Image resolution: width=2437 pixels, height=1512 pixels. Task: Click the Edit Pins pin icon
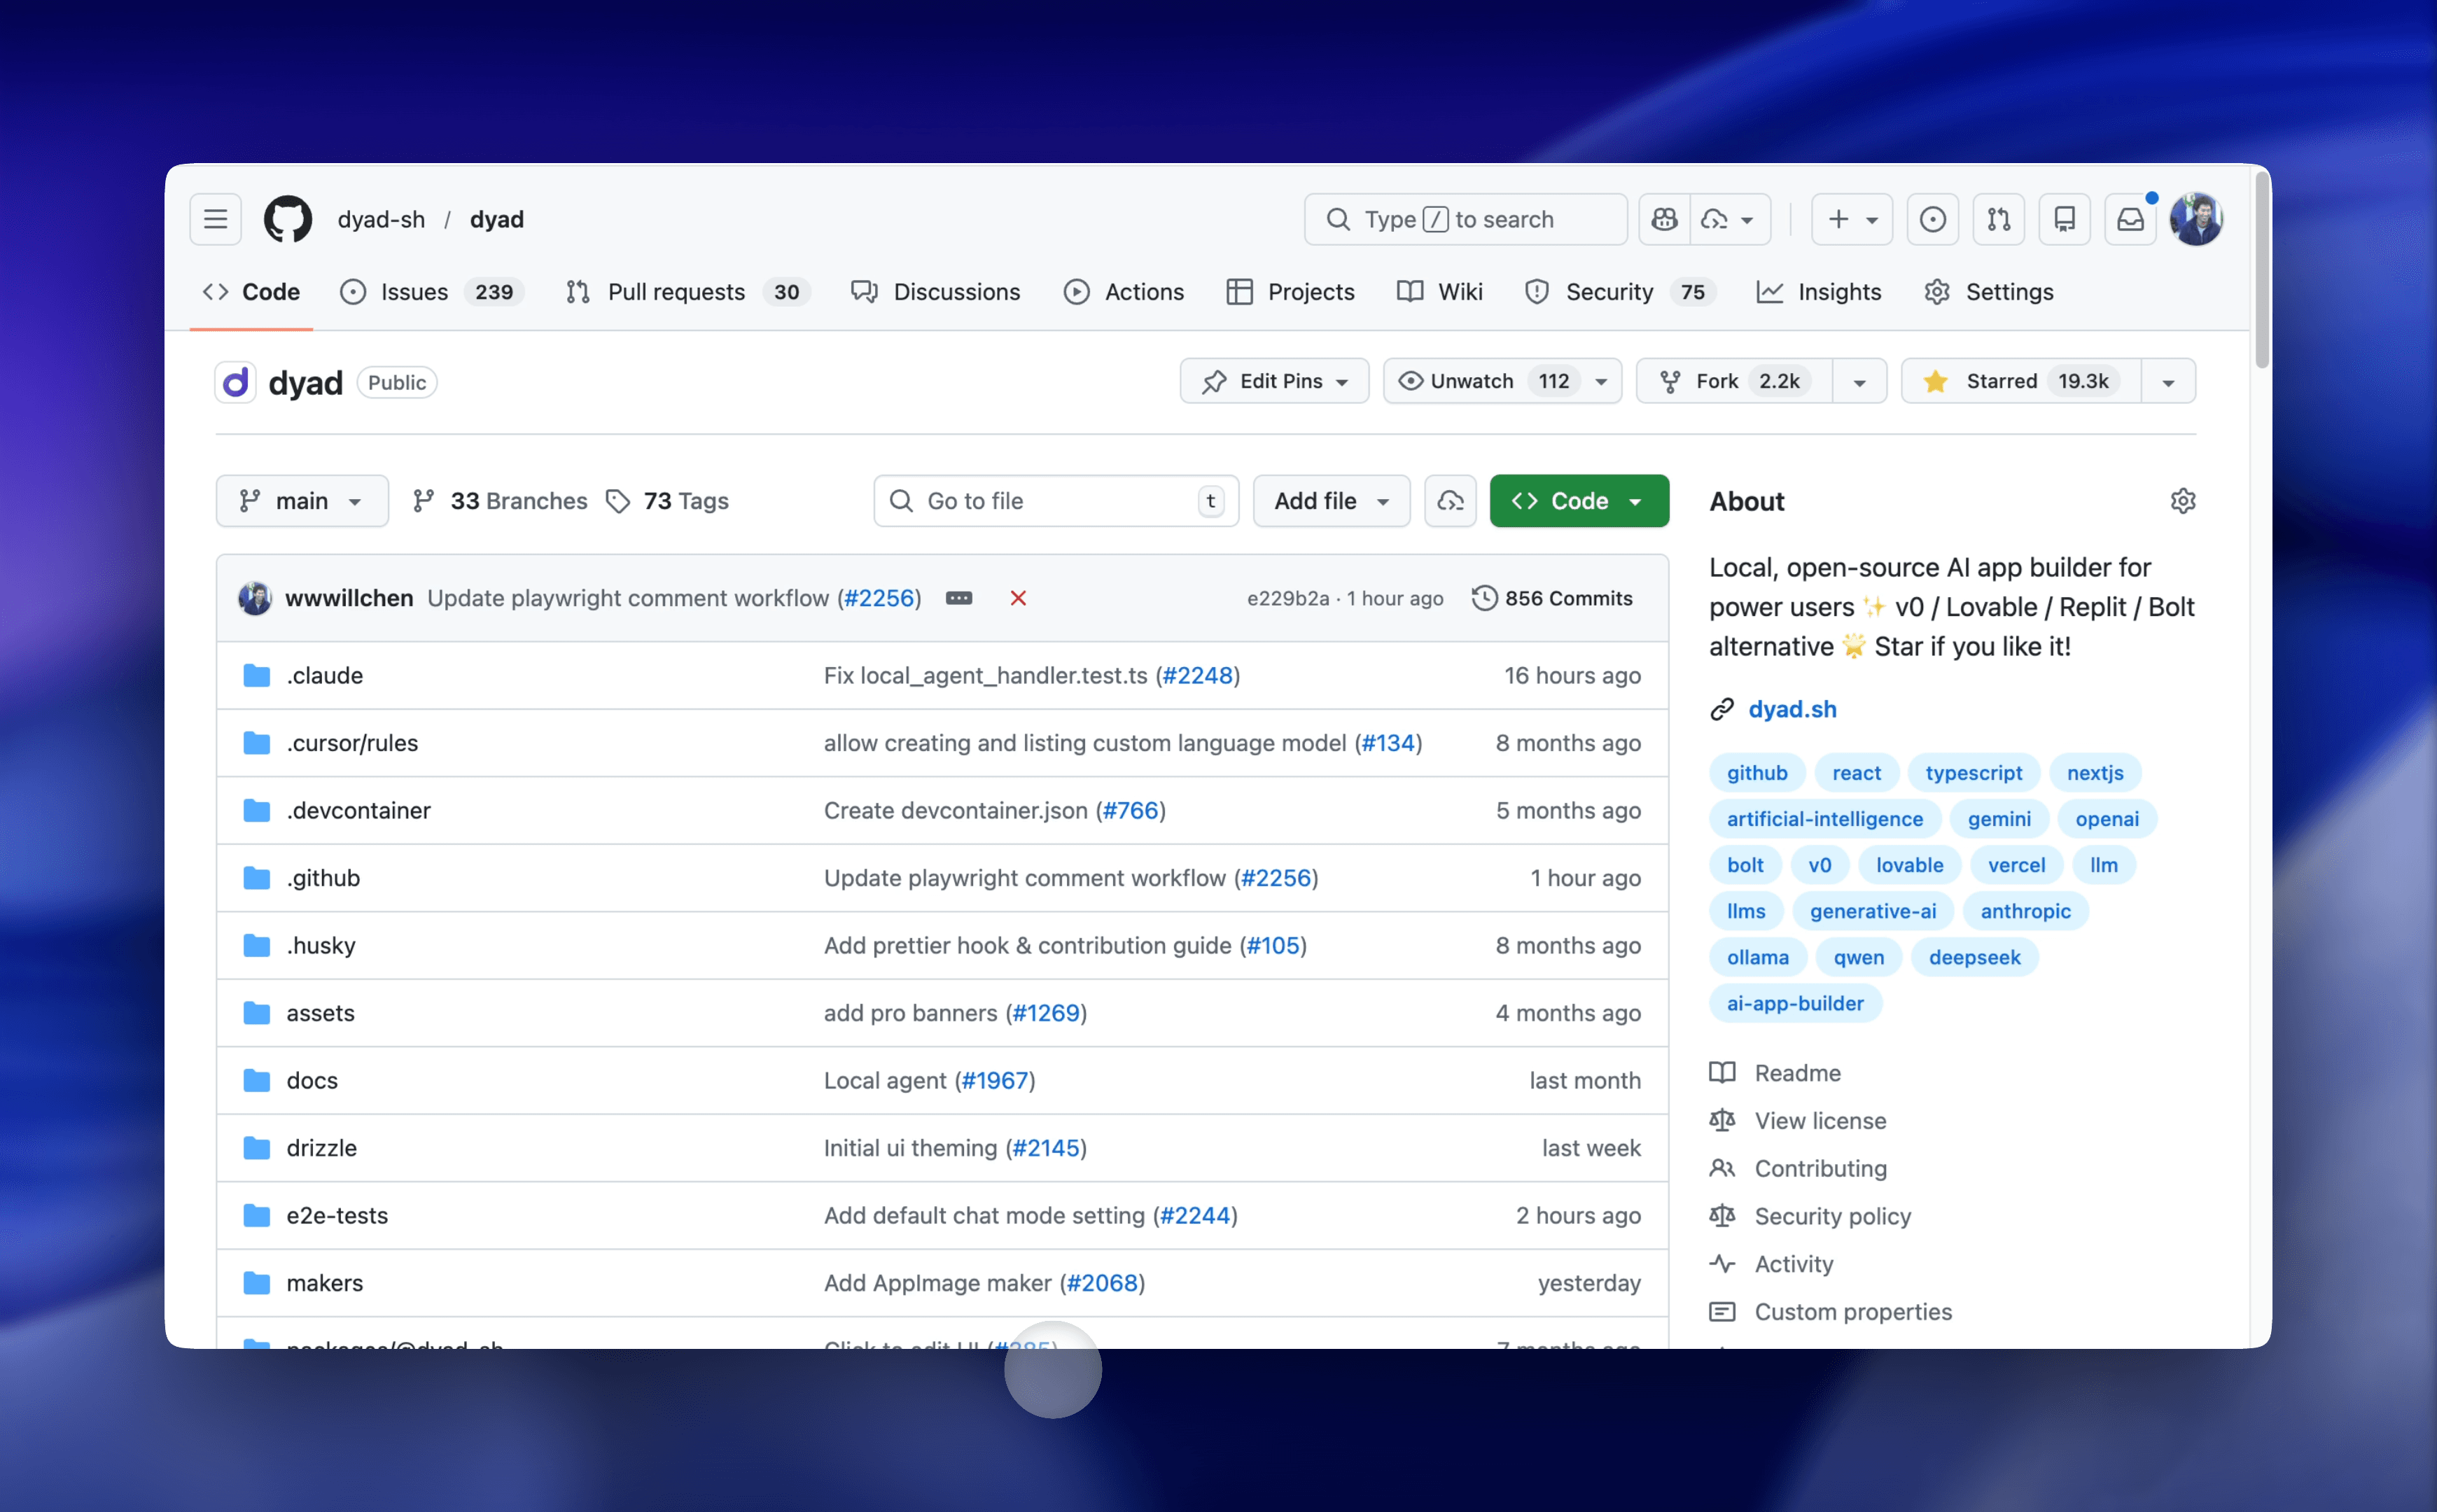1215,381
